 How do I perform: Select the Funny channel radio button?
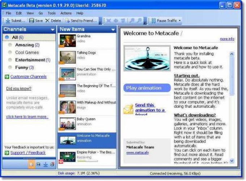click(x=10, y=68)
